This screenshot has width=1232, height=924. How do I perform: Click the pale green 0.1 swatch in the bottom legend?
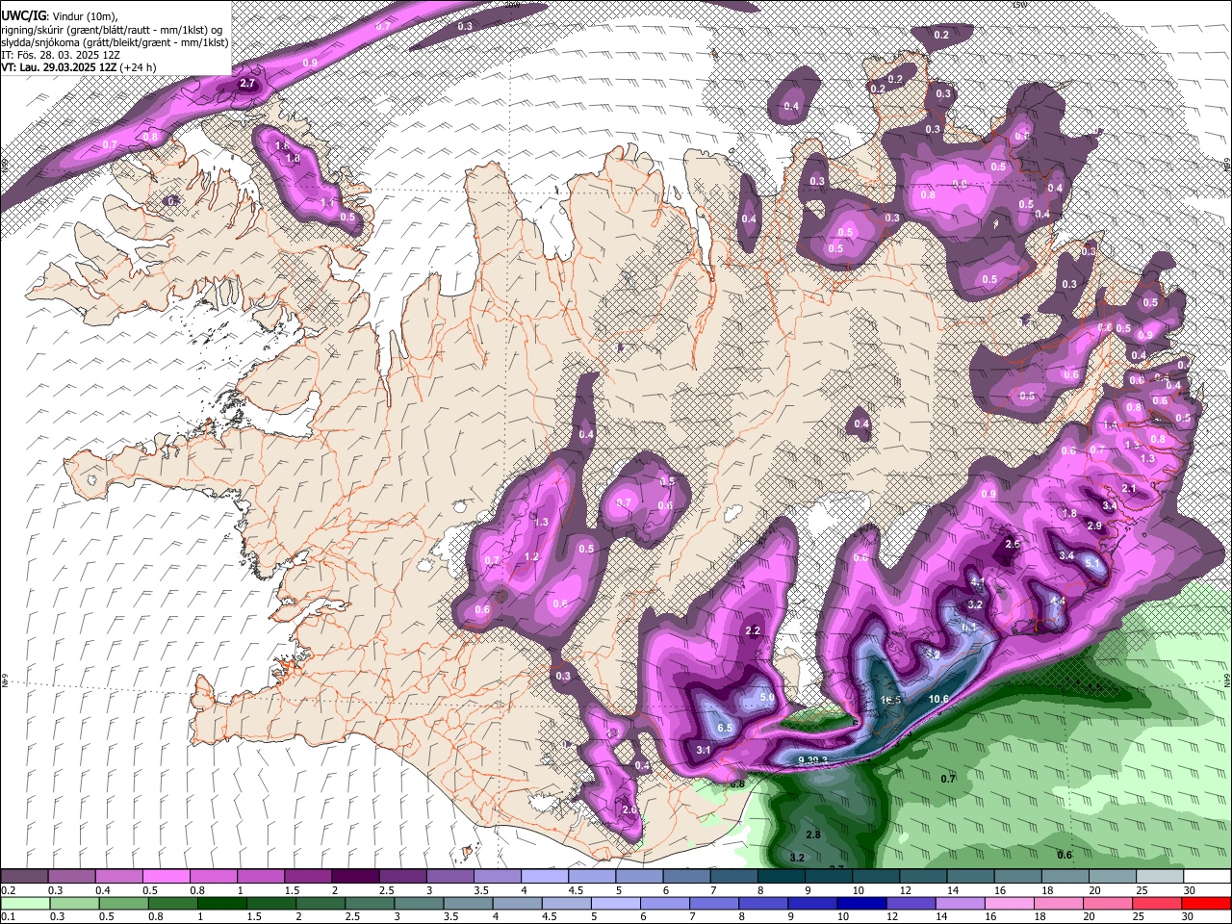tap(24, 903)
